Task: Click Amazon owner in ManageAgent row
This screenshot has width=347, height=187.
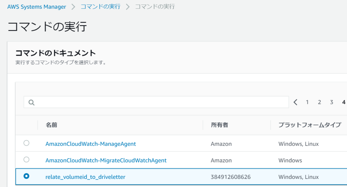Action: tap(221, 144)
